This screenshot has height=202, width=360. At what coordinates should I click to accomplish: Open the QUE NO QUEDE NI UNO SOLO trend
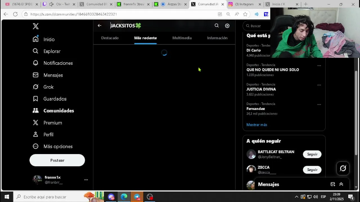tap(273, 70)
